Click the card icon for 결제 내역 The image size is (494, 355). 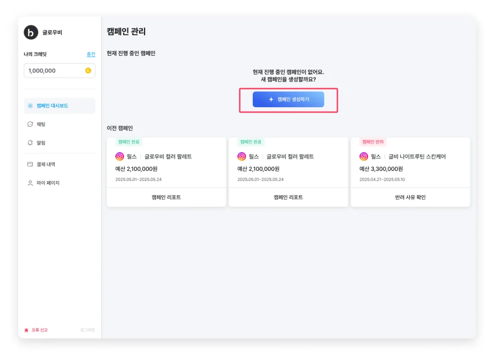[30, 164]
